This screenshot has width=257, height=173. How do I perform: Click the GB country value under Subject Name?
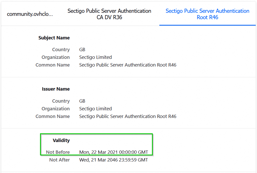click(x=82, y=50)
